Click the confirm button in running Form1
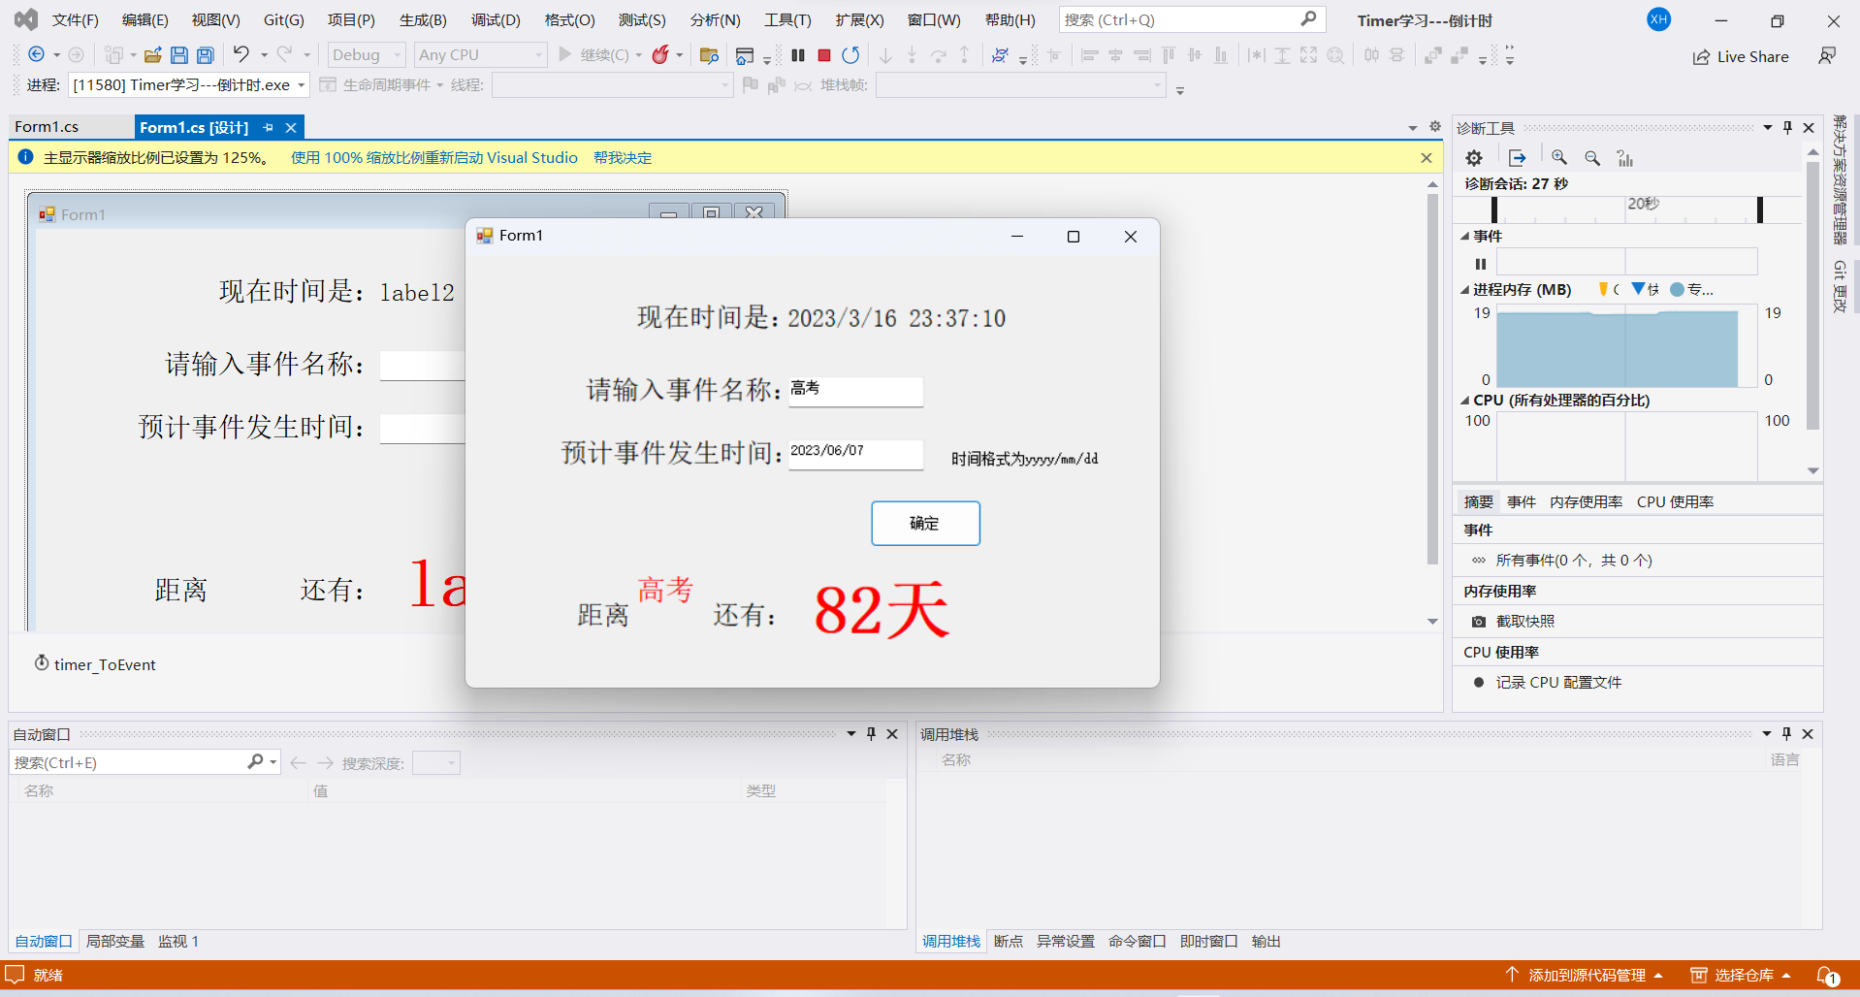Image resolution: width=1860 pixels, height=997 pixels. point(925,524)
